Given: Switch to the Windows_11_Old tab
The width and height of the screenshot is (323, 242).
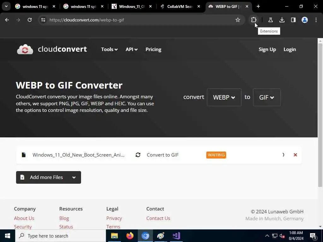Looking at the screenshot, I should tap(132, 6).
